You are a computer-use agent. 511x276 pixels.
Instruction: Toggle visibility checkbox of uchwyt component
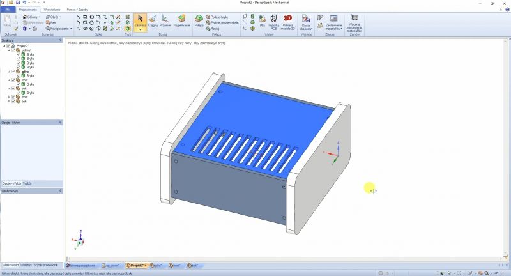pos(13,50)
